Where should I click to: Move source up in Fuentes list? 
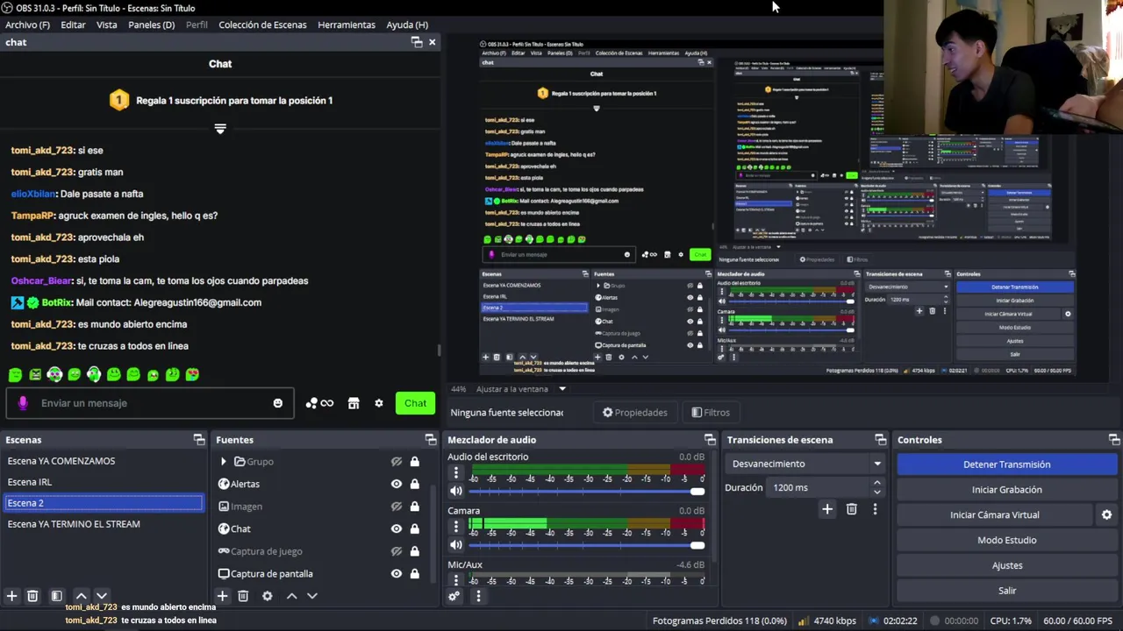[x=292, y=596]
